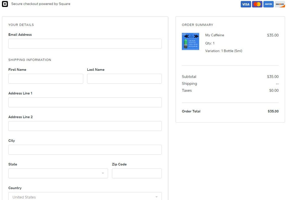Click the Variation 1 Bottle (5ml) text
Screen dimensions: 287x200
[224, 51]
